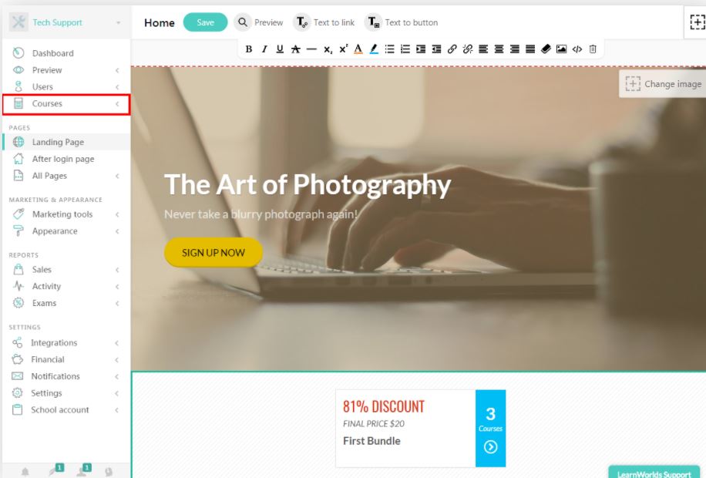The height and width of the screenshot is (478, 706).
Task: Click the Change image button
Action: pyautogui.click(x=663, y=84)
